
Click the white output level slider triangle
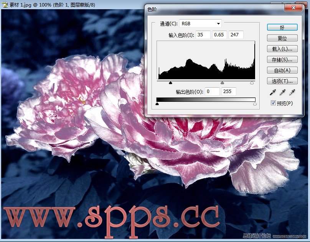pos(255,104)
